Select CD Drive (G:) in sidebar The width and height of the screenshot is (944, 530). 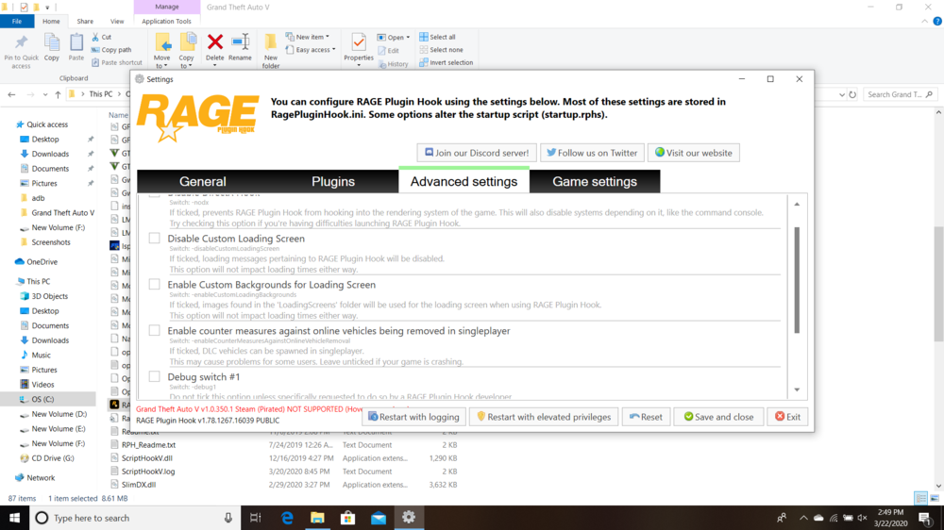pos(53,457)
